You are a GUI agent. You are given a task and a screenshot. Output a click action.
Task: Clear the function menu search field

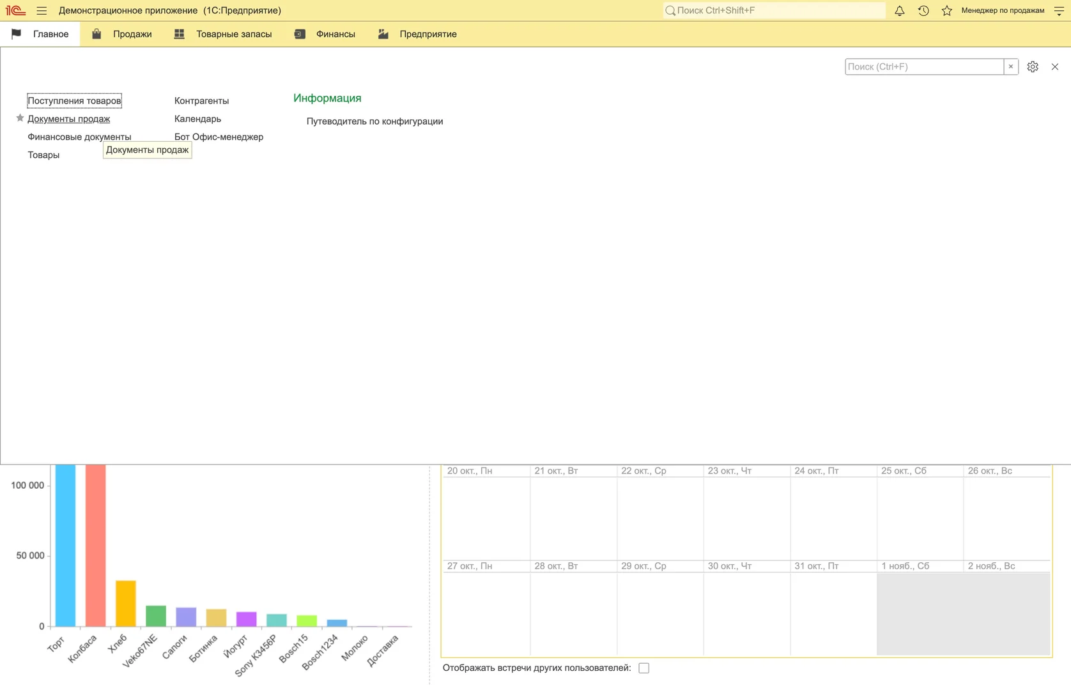pos(1011,66)
